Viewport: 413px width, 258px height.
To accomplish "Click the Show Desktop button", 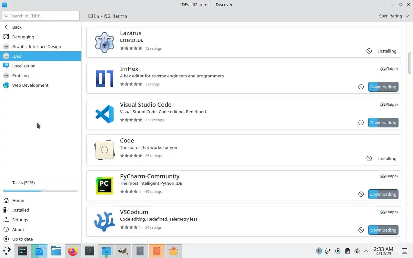I will [405, 251].
